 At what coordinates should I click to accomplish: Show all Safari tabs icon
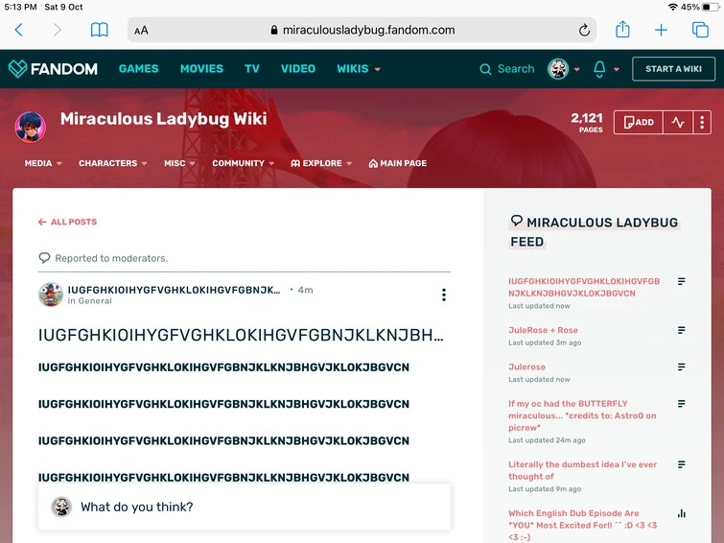pyautogui.click(x=700, y=30)
